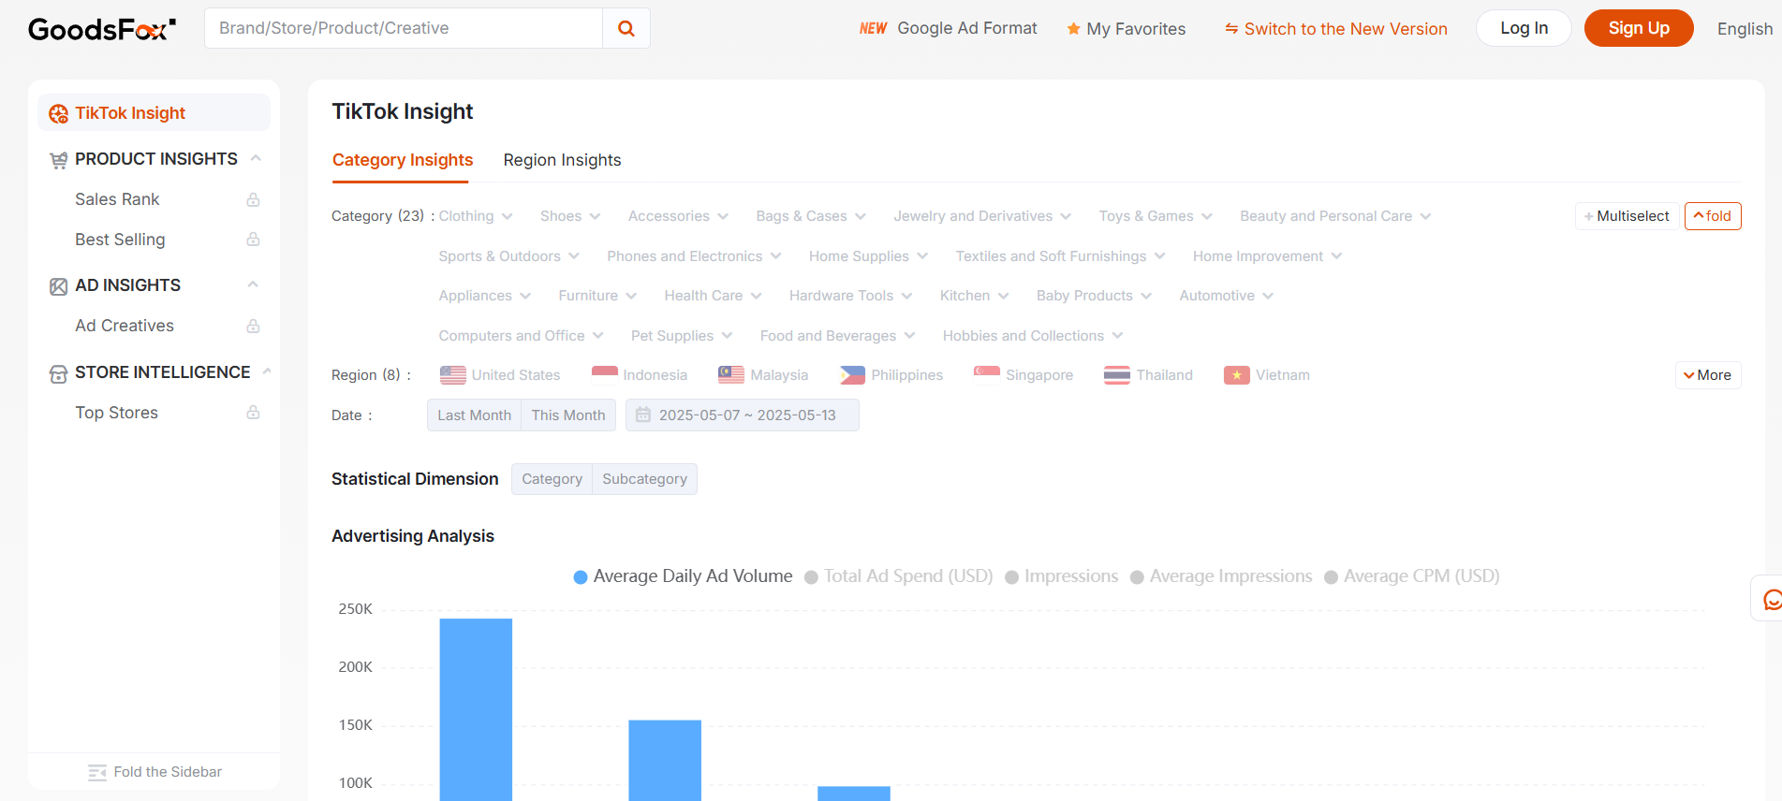The height and width of the screenshot is (801, 1782).
Task: Collapse the PRODUCT INSIGHTS sidebar section
Action: point(256,158)
